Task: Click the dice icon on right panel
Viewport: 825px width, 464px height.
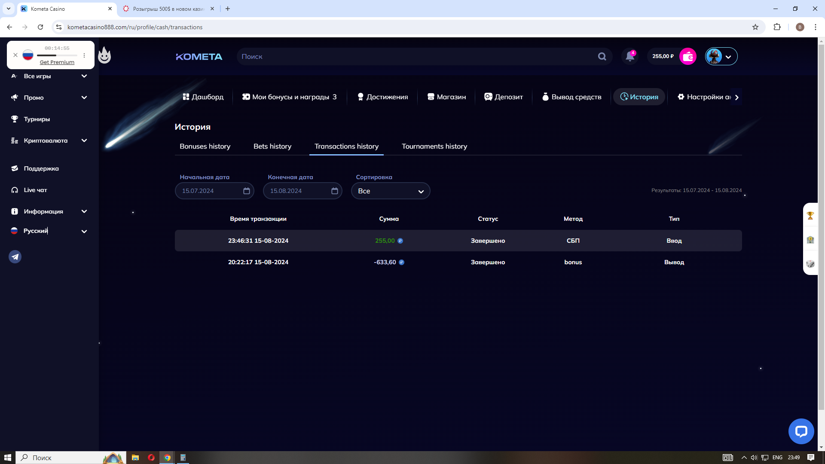Action: tap(810, 263)
